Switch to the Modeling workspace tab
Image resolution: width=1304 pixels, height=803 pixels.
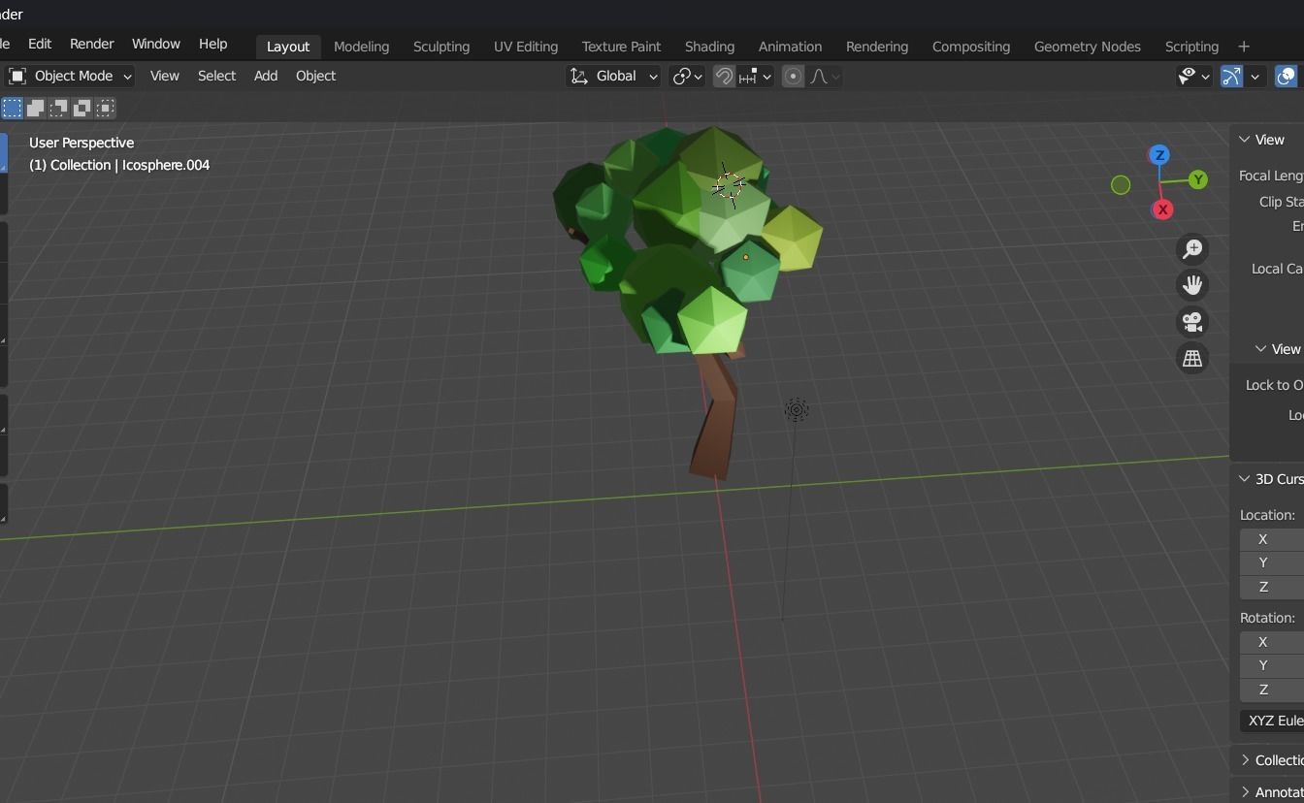[x=361, y=47]
